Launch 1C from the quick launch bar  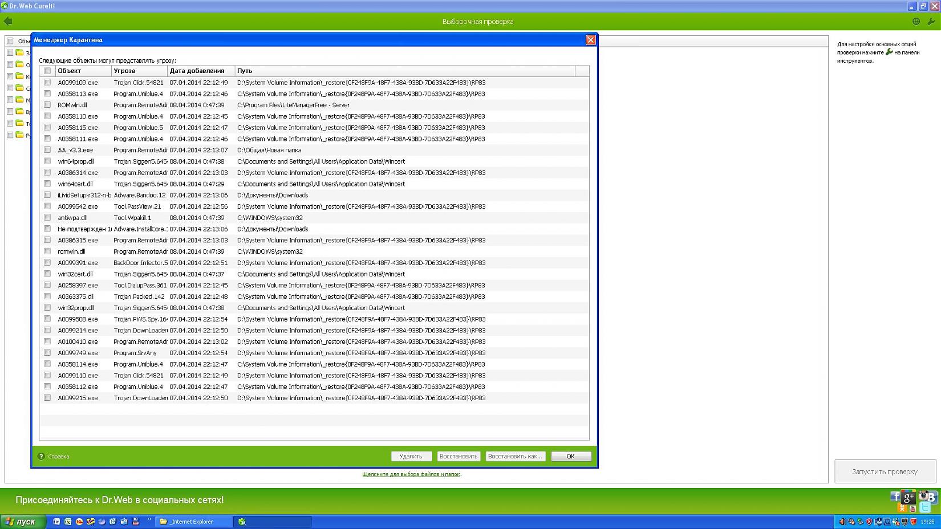tap(79, 522)
